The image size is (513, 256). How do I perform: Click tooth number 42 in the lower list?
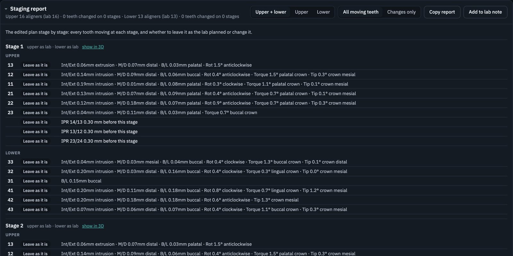click(11, 200)
